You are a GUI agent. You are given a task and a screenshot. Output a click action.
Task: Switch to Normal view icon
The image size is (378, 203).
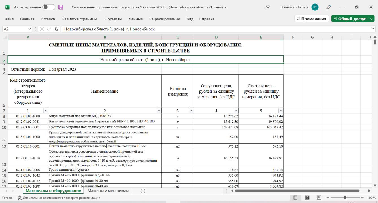(x=295, y=198)
